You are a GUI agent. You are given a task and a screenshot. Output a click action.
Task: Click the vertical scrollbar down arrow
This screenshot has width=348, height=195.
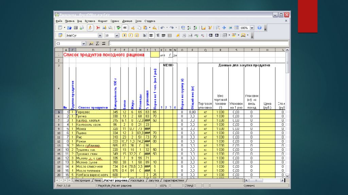287,176
